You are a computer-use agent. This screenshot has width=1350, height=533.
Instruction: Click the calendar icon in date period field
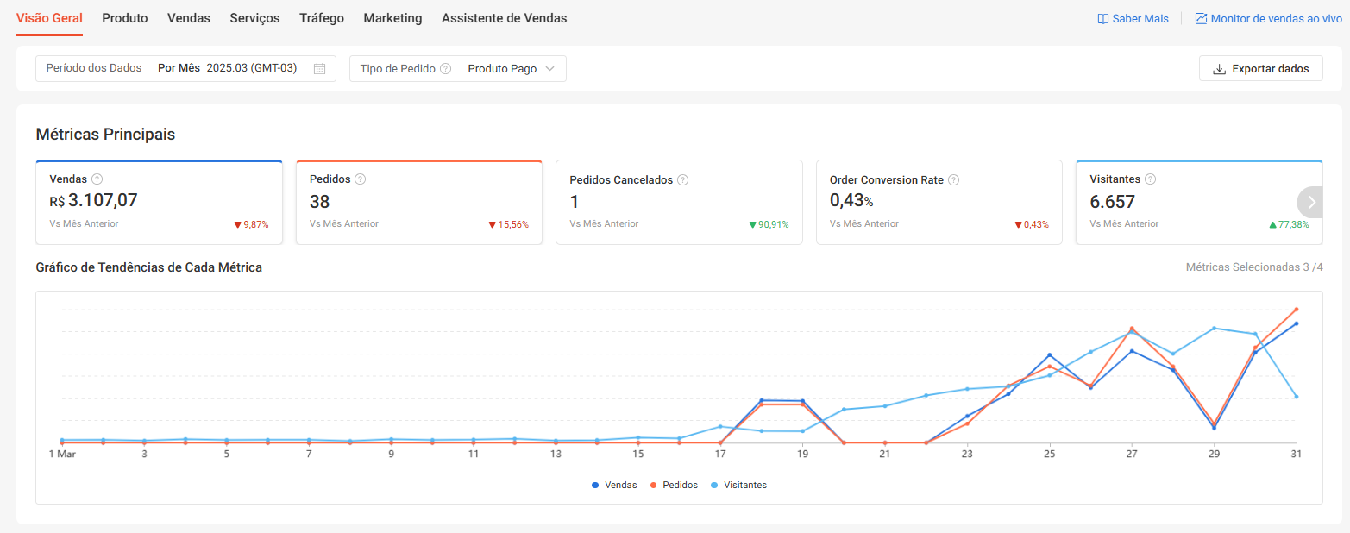click(x=319, y=69)
